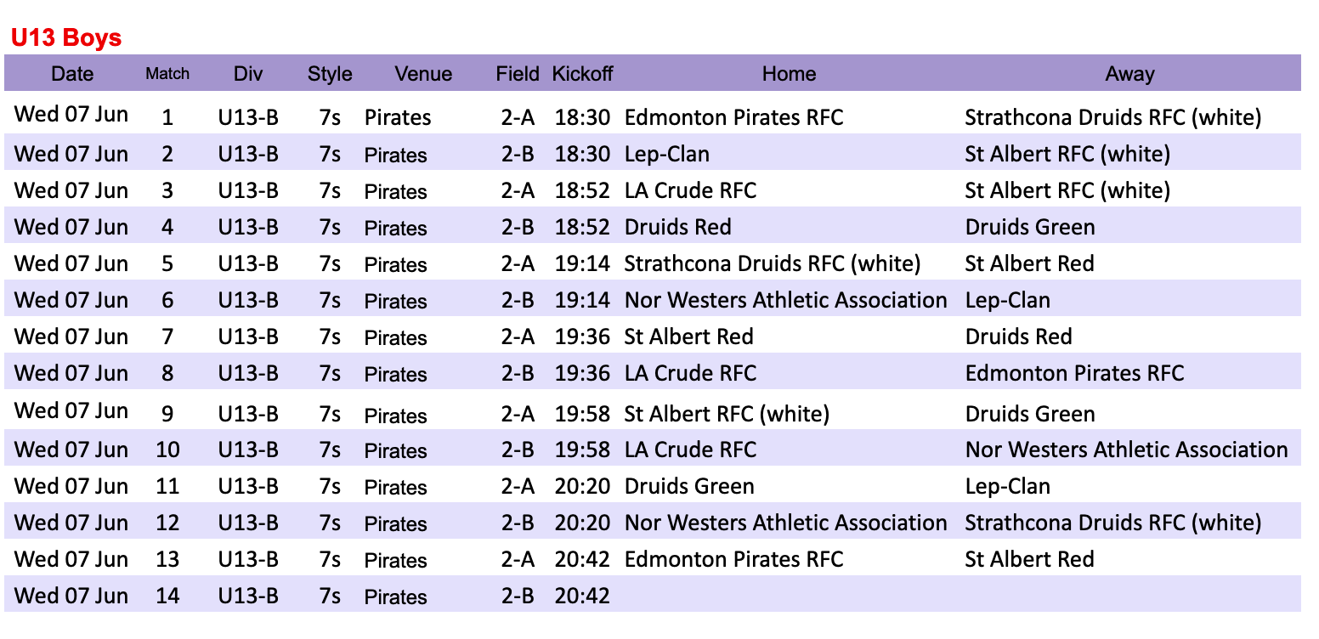Select match number 9 cell
1319x639 pixels.
point(167,414)
